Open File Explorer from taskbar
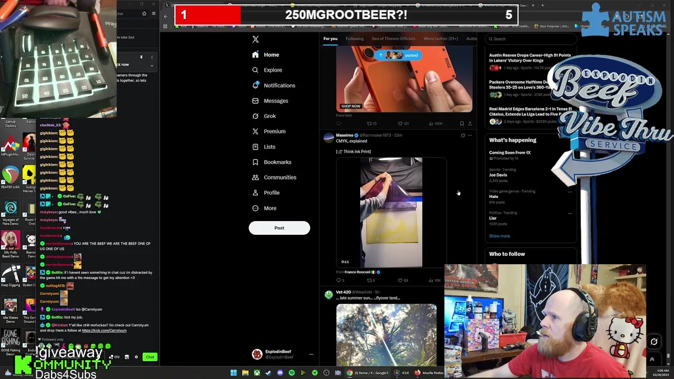The width and height of the screenshot is (674, 379). (245, 373)
